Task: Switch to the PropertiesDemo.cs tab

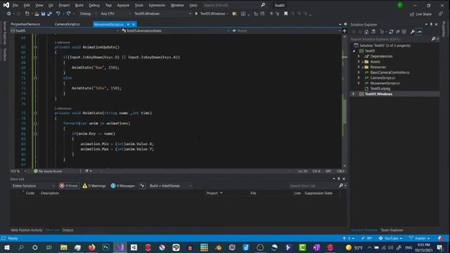Action: (x=25, y=25)
